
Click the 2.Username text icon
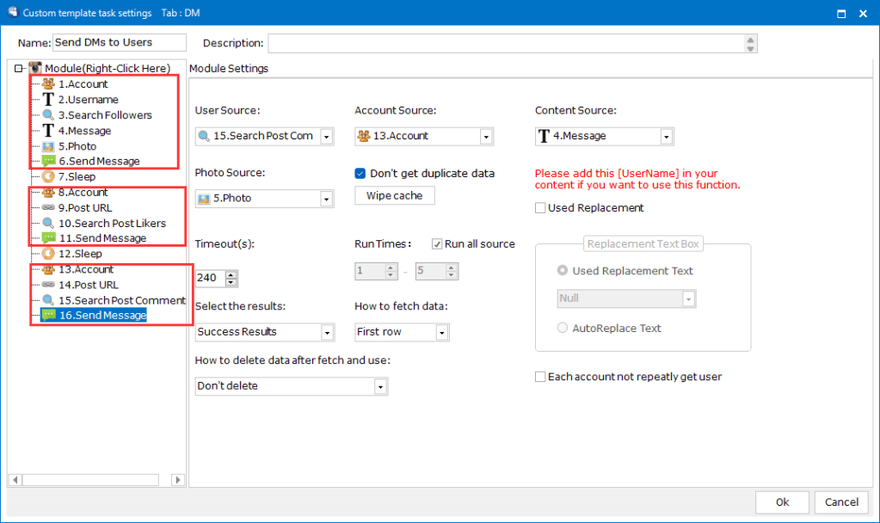pos(48,100)
